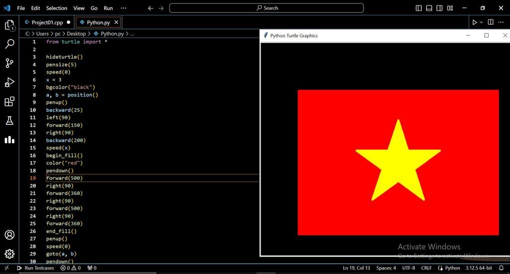The height and width of the screenshot is (274, 510).
Task: Click the CRLF line ending indicator
Action: click(426, 268)
